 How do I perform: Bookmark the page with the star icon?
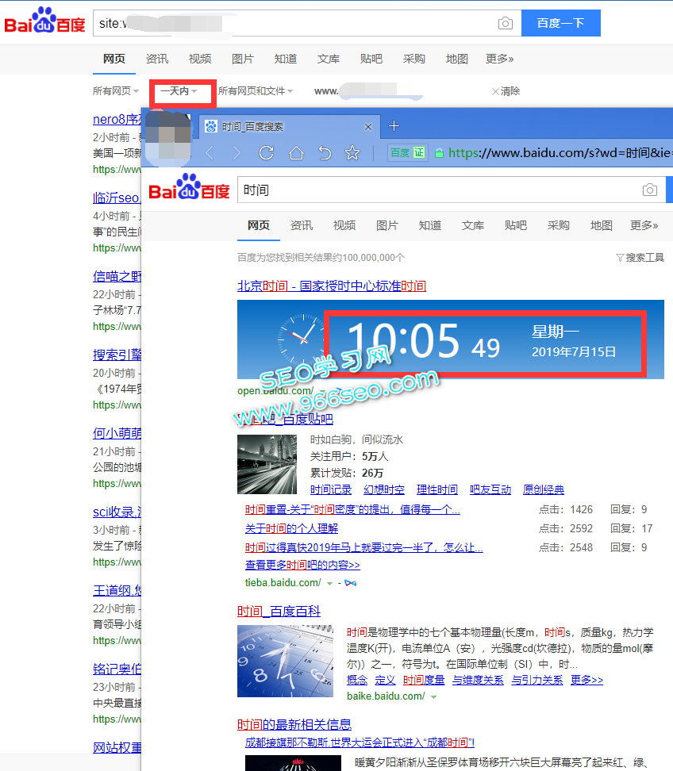tap(352, 153)
